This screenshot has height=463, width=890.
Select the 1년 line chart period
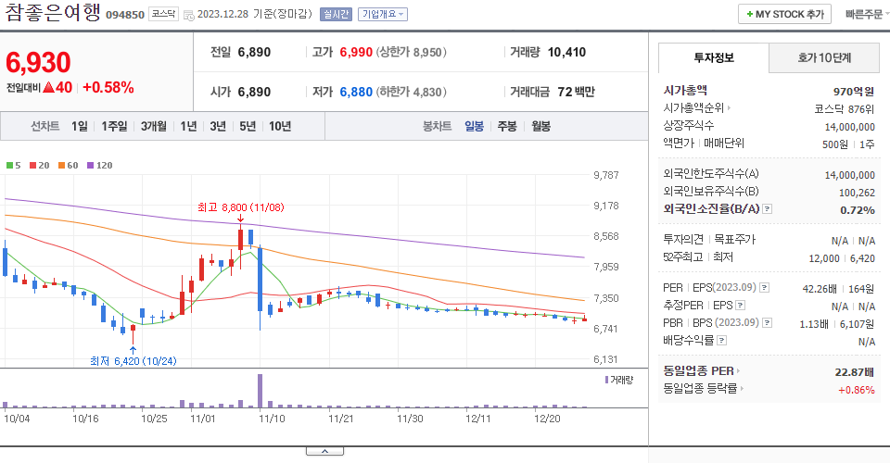[188, 126]
